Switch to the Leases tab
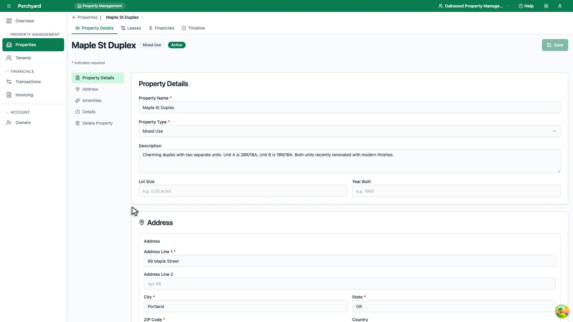The height and width of the screenshot is (322, 573). coord(131,28)
